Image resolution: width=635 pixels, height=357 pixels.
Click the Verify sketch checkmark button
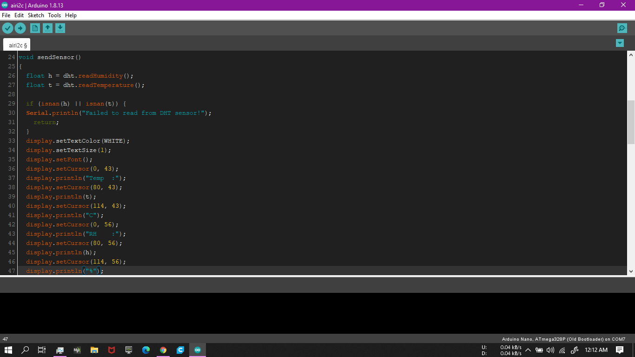click(7, 28)
